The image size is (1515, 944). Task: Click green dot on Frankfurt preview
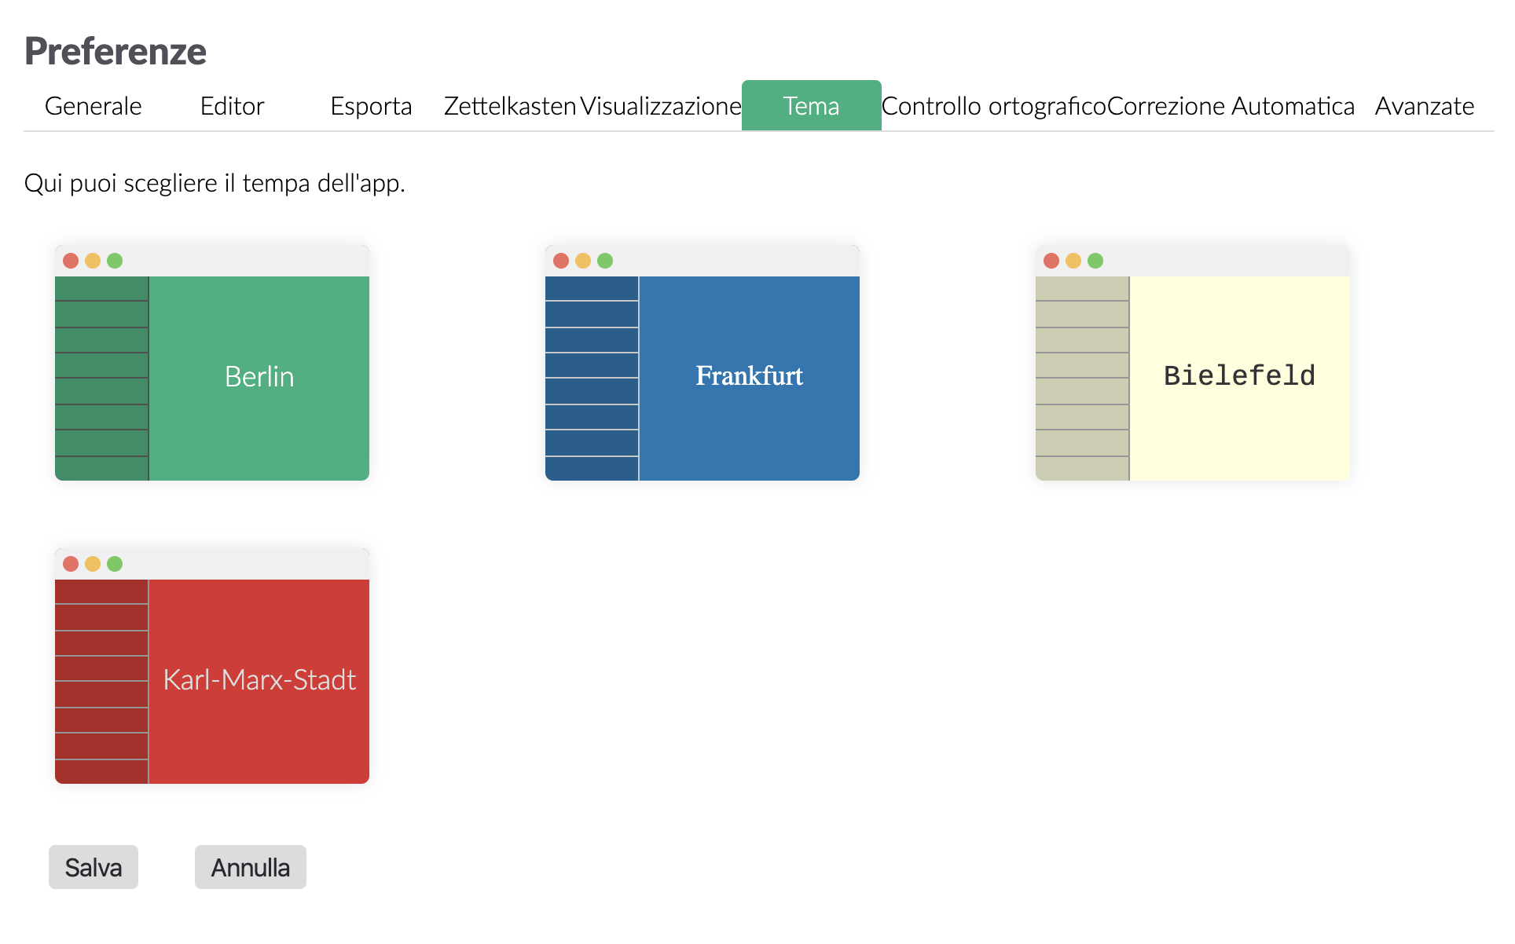pos(605,261)
